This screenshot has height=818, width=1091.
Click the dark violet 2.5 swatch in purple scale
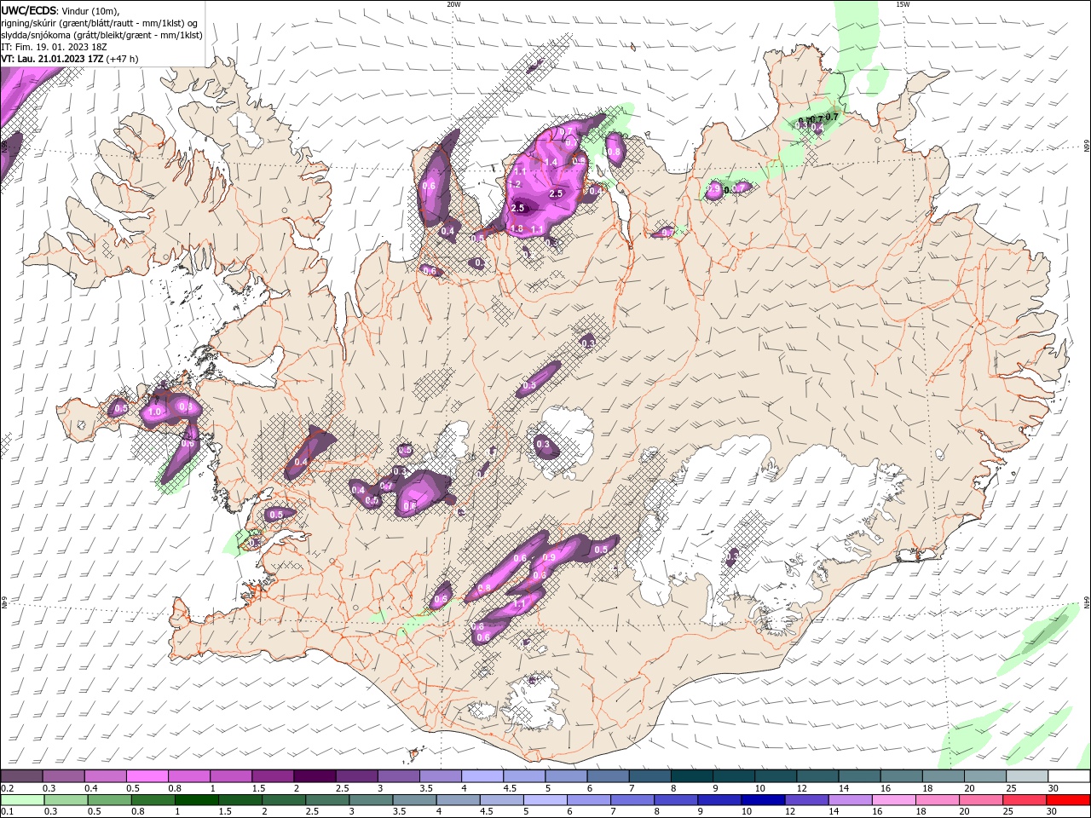(x=356, y=776)
